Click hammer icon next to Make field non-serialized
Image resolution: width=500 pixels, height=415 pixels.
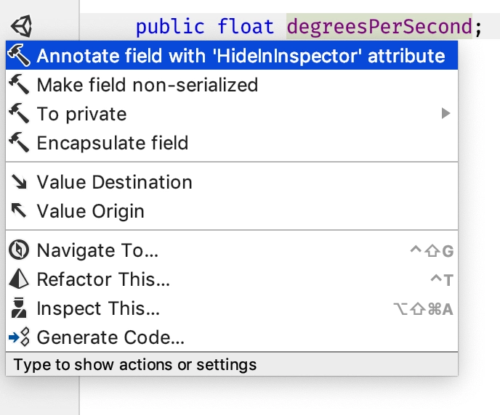point(19,85)
